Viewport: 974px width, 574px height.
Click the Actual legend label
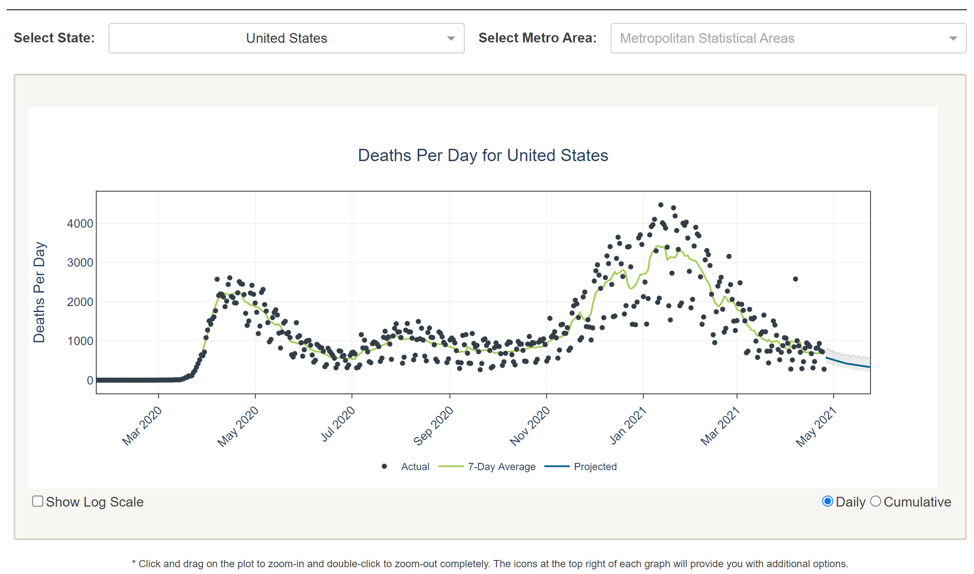(x=415, y=466)
